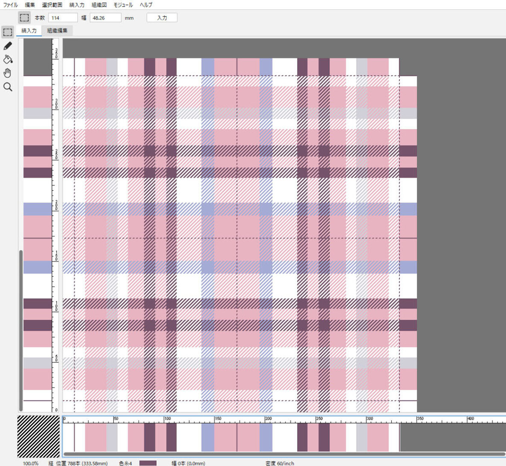
Task: Open the 編集 menu
Action: [30, 5]
